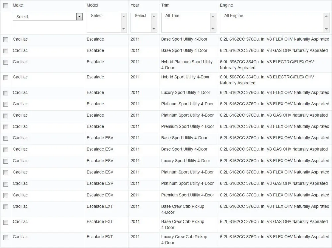Click the engine cell of the Escalade EXT Luxury row
This screenshot has width=332, height=248.
[x=275, y=237]
